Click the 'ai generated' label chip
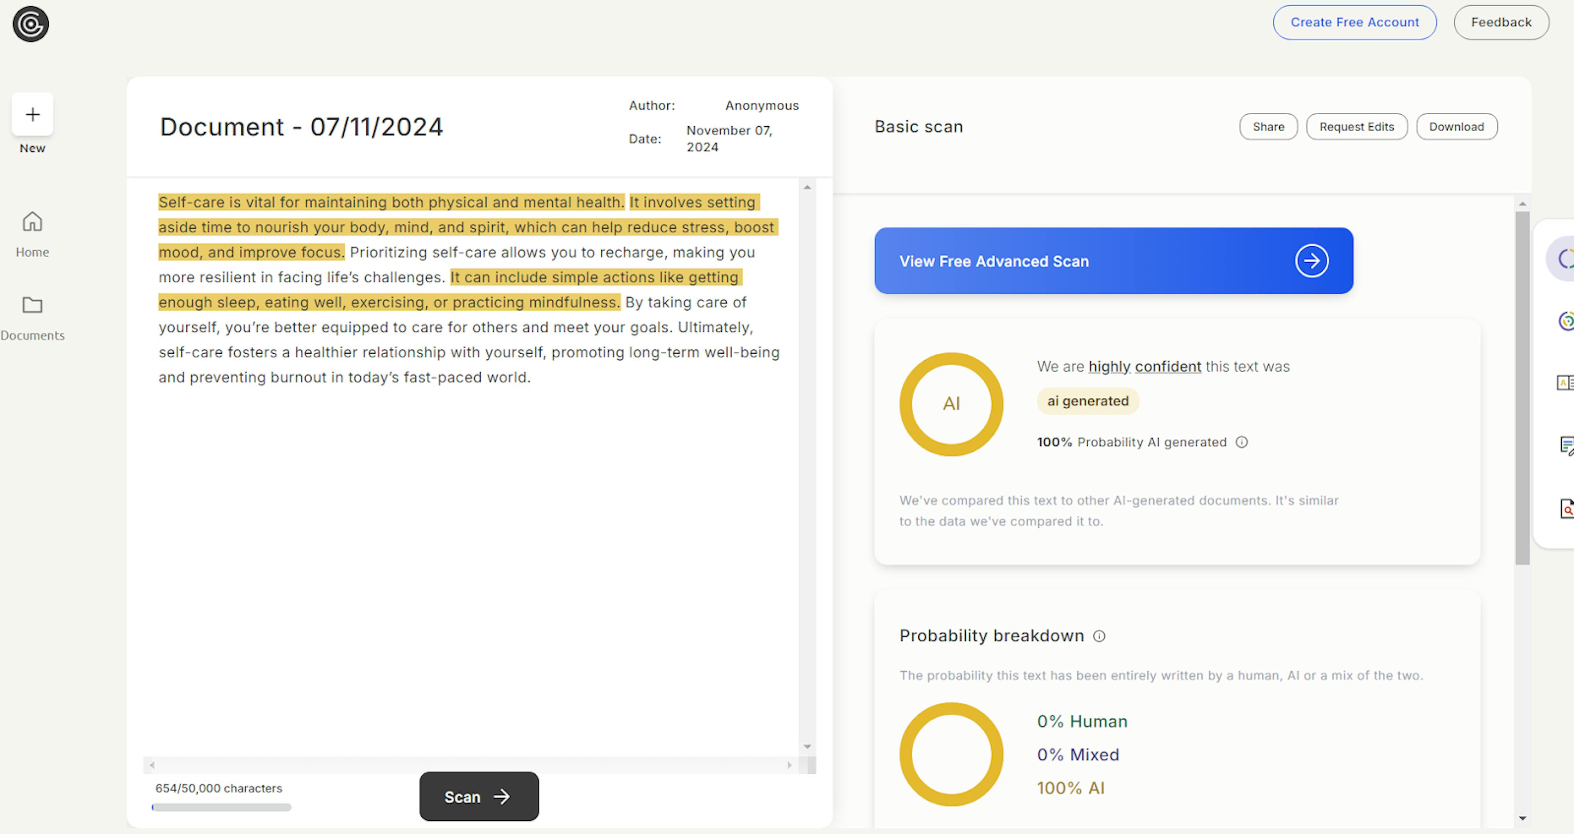Image resolution: width=1574 pixels, height=834 pixels. tap(1087, 401)
